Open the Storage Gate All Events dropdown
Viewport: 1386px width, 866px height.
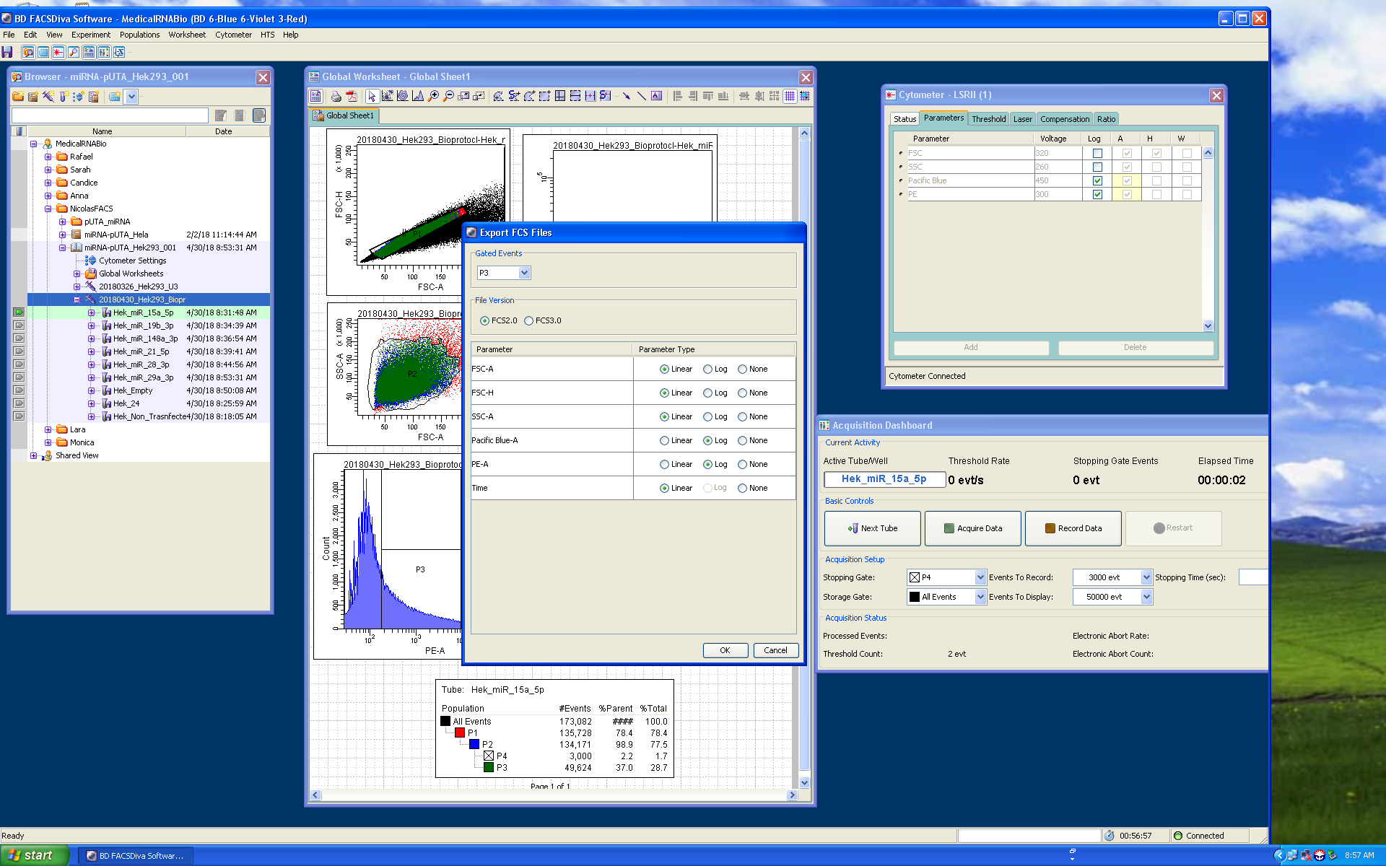tap(980, 597)
